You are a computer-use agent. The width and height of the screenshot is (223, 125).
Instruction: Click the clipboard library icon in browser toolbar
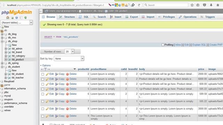point(198,5)
